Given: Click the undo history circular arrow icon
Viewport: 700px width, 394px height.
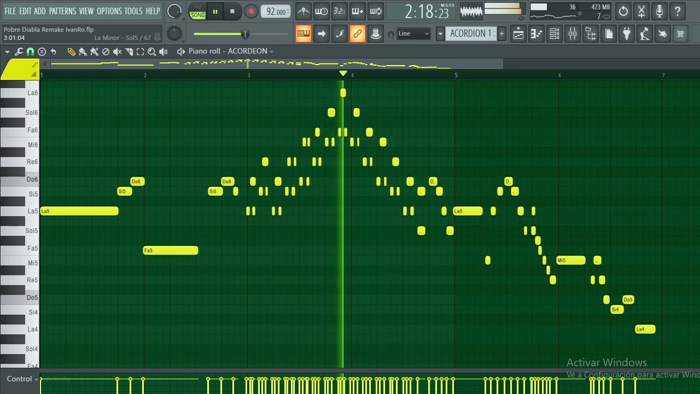Looking at the screenshot, I should tap(623, 11).
